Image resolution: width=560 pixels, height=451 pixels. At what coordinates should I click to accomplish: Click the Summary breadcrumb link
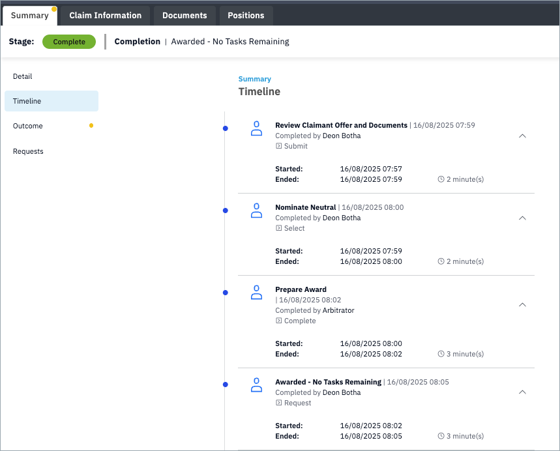point(255,79)
